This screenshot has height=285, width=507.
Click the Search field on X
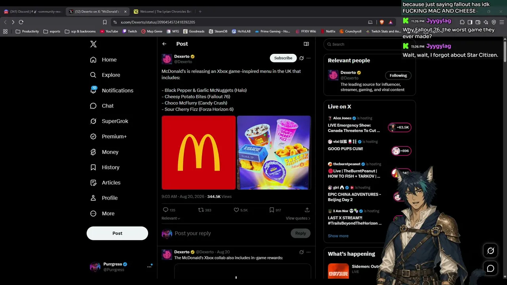tap(370, 44)
